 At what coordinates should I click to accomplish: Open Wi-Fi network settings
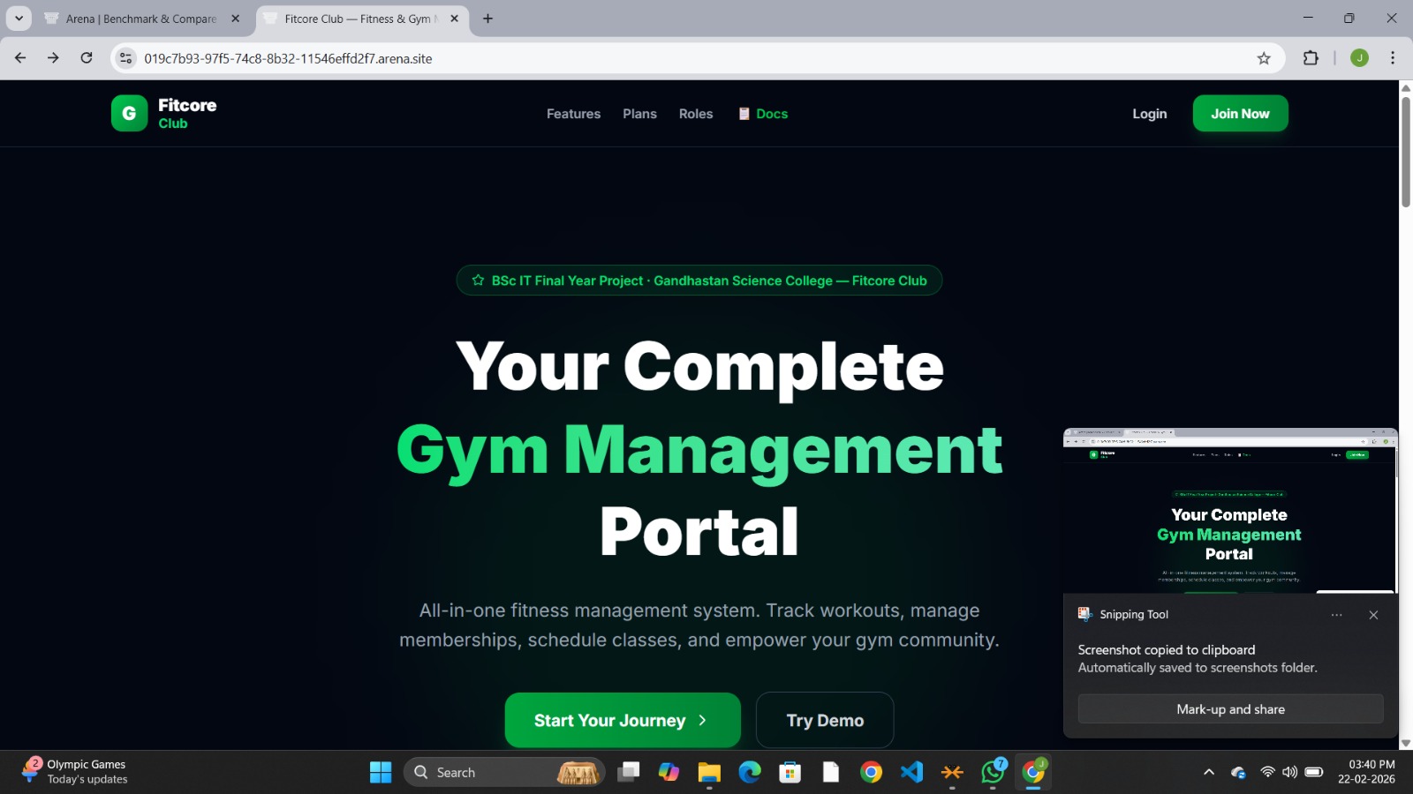(x=1267, y=772)
